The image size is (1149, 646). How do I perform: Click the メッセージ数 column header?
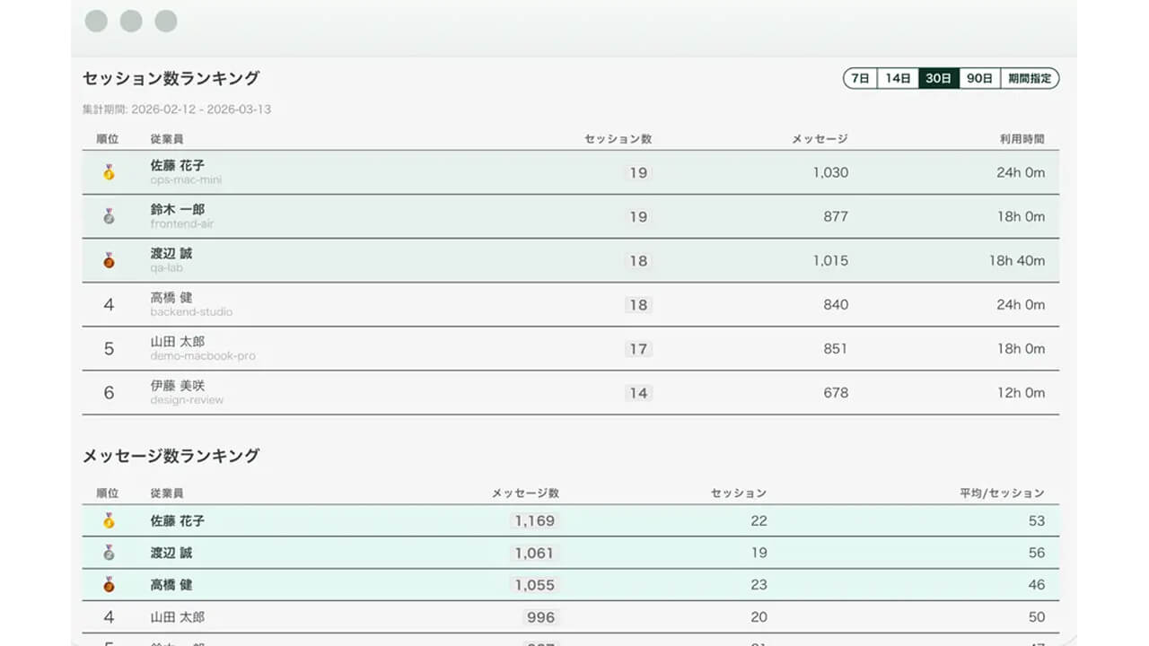click(525, 492)
